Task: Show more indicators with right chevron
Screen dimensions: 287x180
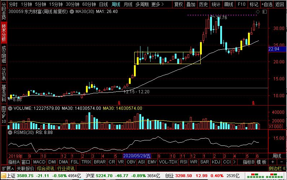Action: pos(234,162)
